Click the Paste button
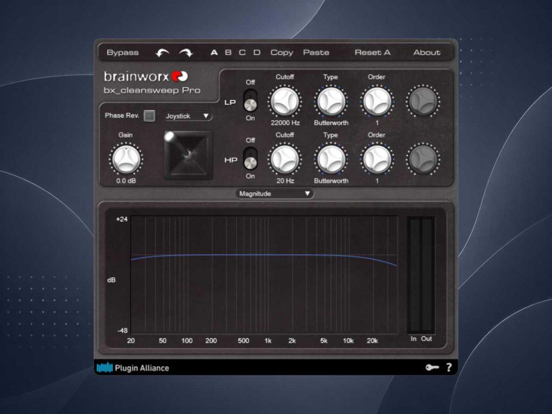 coord(316,52)
